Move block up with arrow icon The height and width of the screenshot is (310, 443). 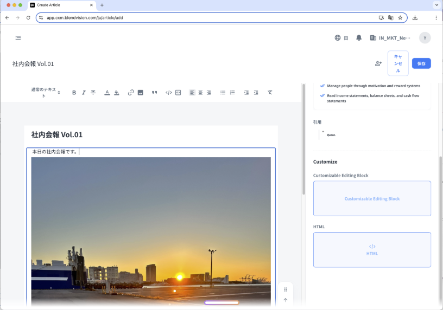coord(286,300)
